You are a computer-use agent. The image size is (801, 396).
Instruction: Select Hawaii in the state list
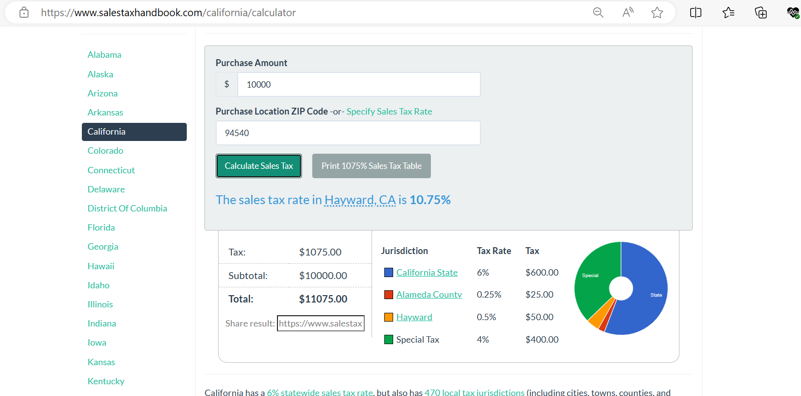(x=101, y=266)
